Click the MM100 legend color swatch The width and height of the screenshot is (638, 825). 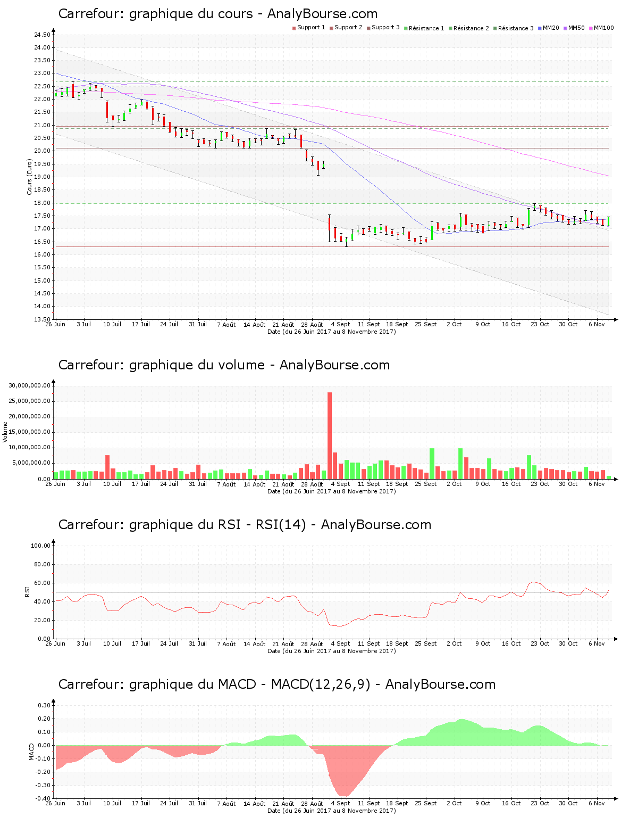pos(591,28)
